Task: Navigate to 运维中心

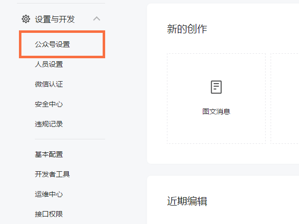Action: pos(49,194)
